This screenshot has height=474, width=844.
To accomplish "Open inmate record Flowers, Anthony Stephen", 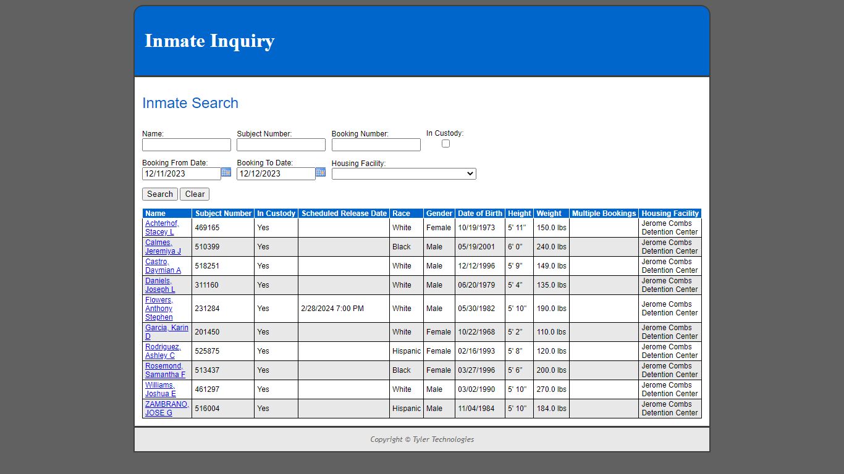I will (159, 309).
